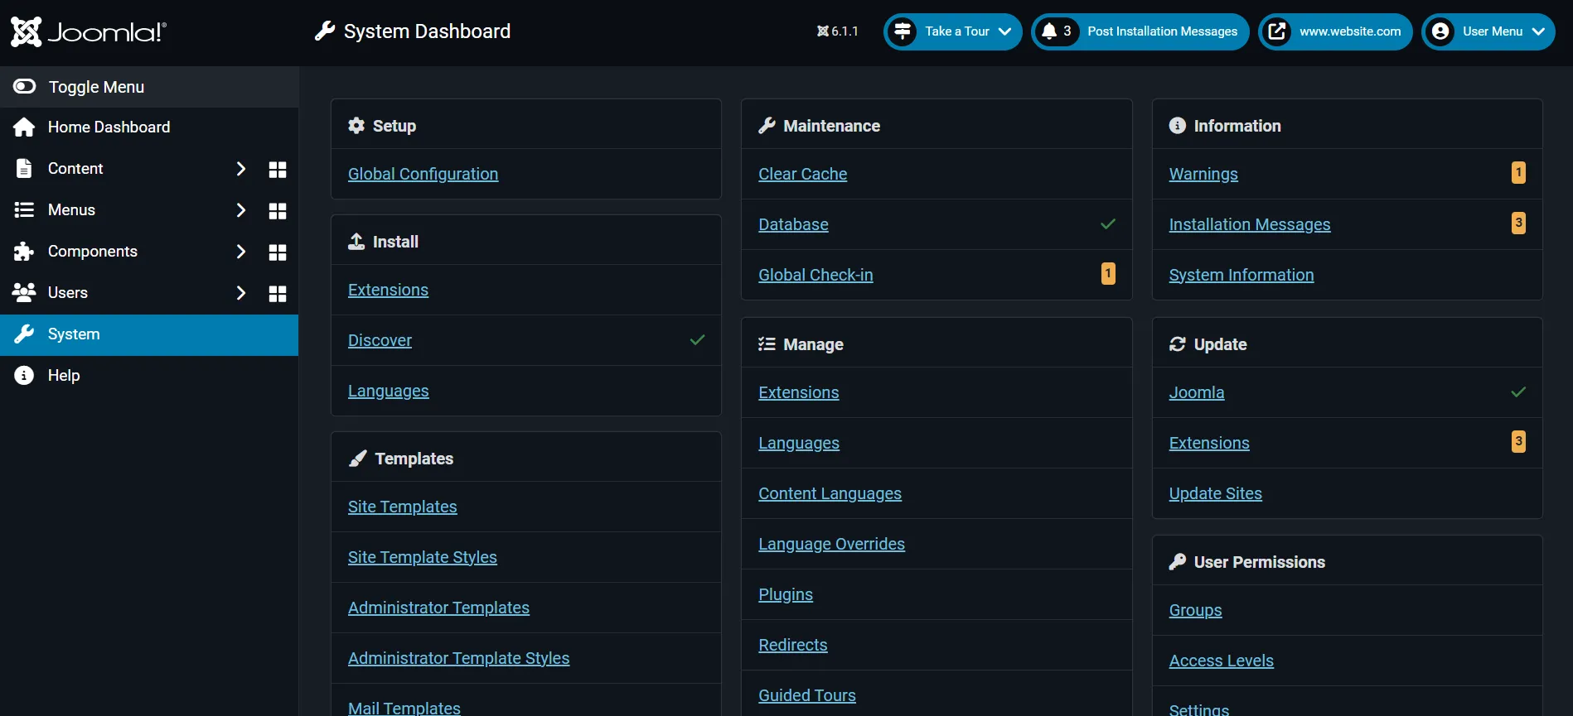Open the Users dashboard grid icon
Viewport: 1573px width, 716px height.
click(278, 294)
